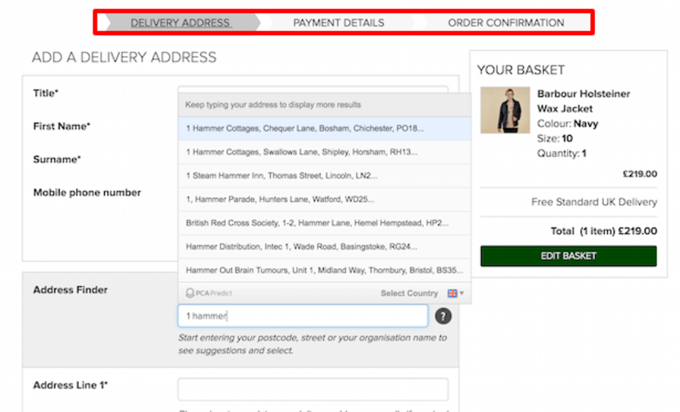The height and width of the screenshot is (412, 680).
Task: Pick British Red Cross Society address suggestion
Action: pyautogui.click(x=324, y=222)
